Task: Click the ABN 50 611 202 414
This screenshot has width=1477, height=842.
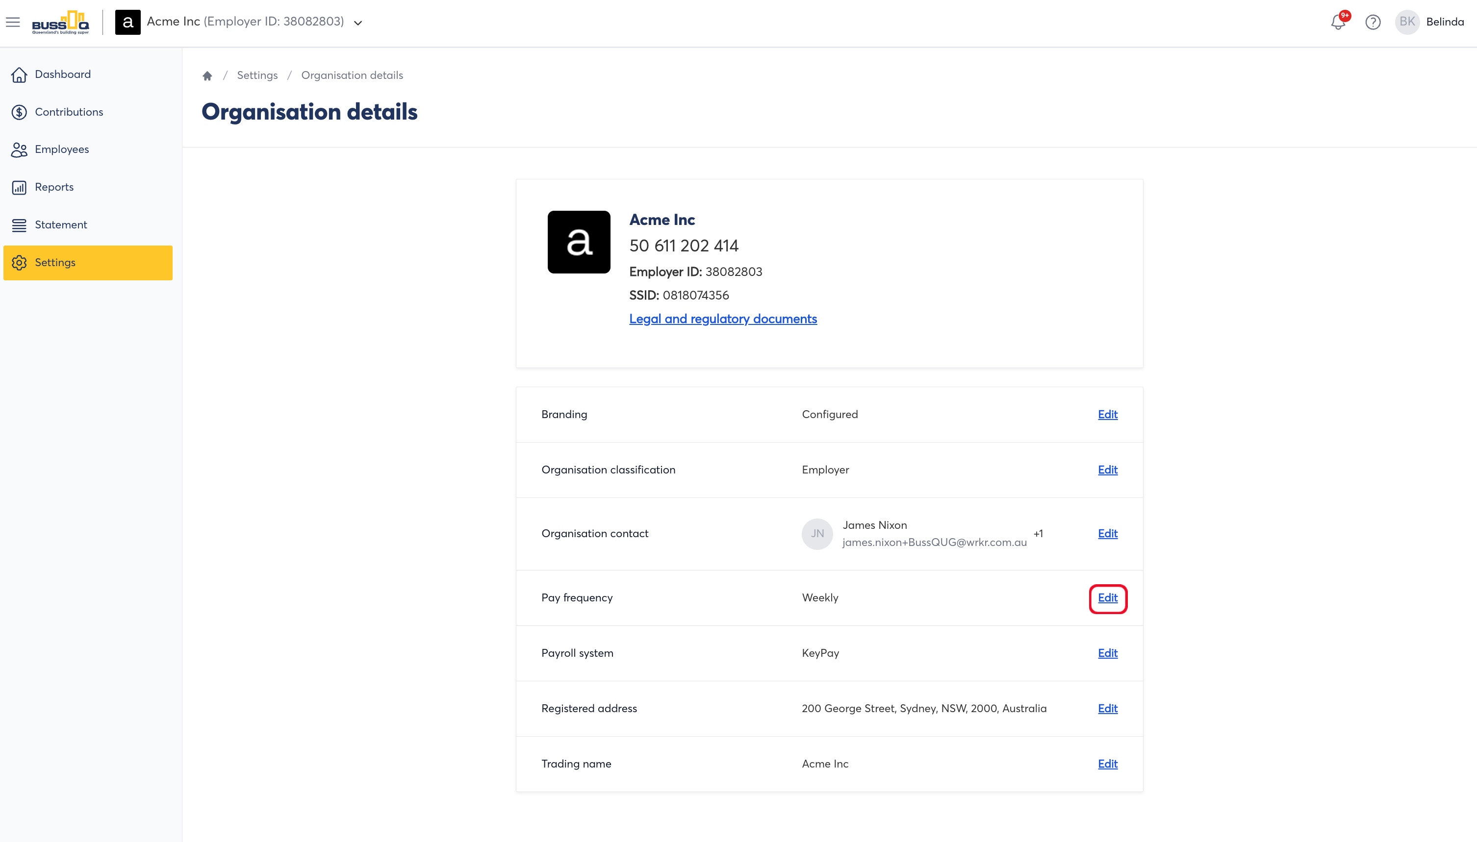Action: [x=683, y=246]
